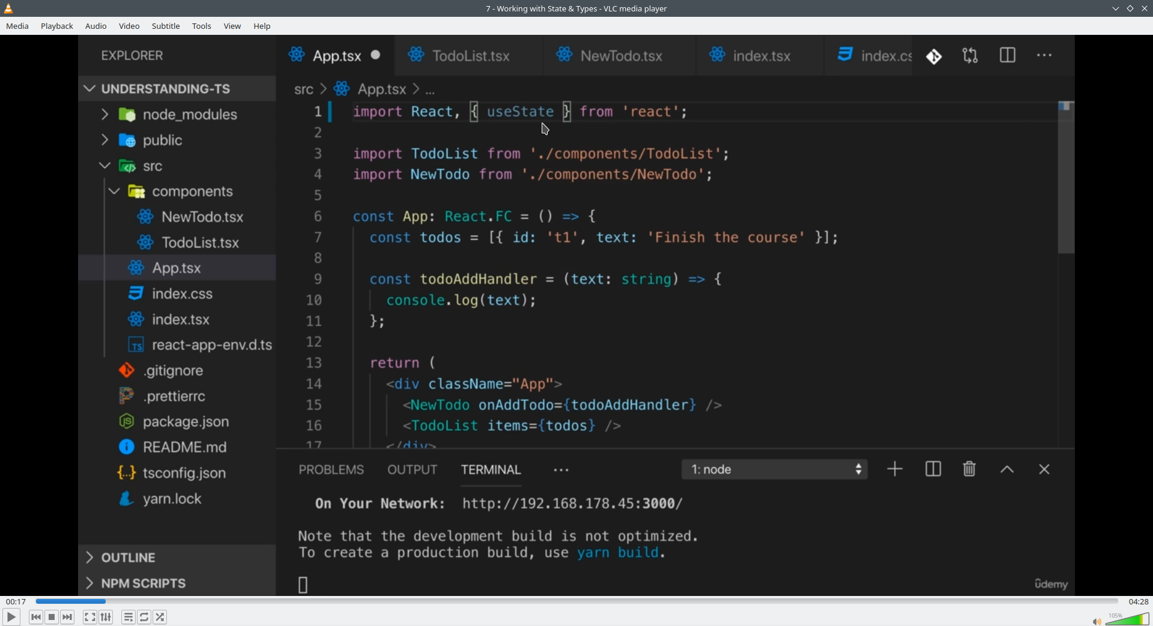Open the View menu
Screen dimensions: 1153x626
232,26
